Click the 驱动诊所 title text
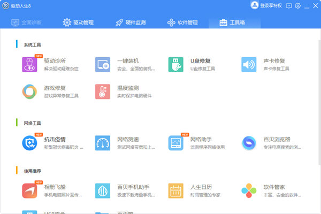 click(55, 61)
